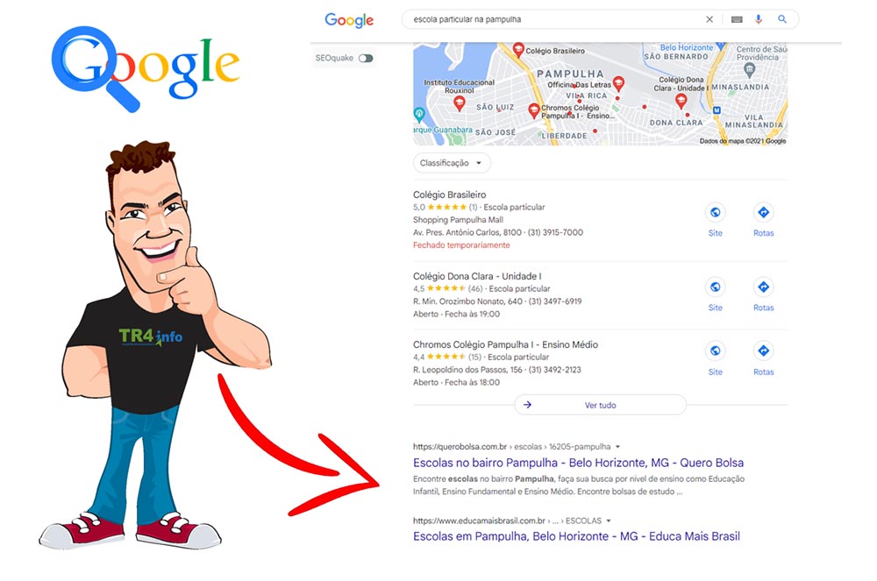The width and height of the screenshot is (877, 581).
Task: Start voice search with the microphone icon
Action: click(x=759, y=19)
